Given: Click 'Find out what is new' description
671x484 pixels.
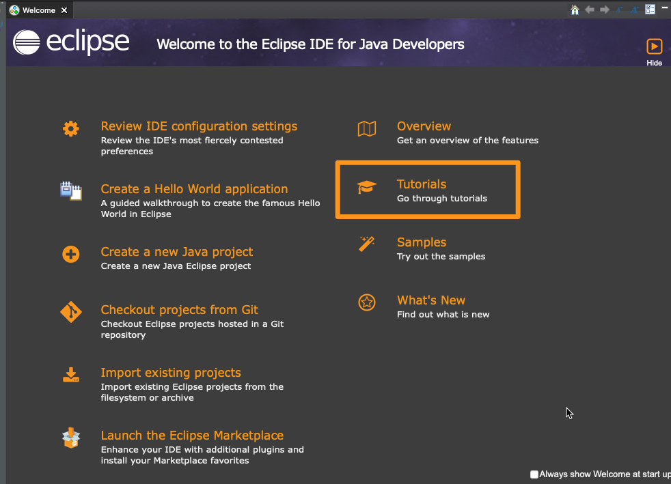Looking at the screenshot, I should point(443,314).
